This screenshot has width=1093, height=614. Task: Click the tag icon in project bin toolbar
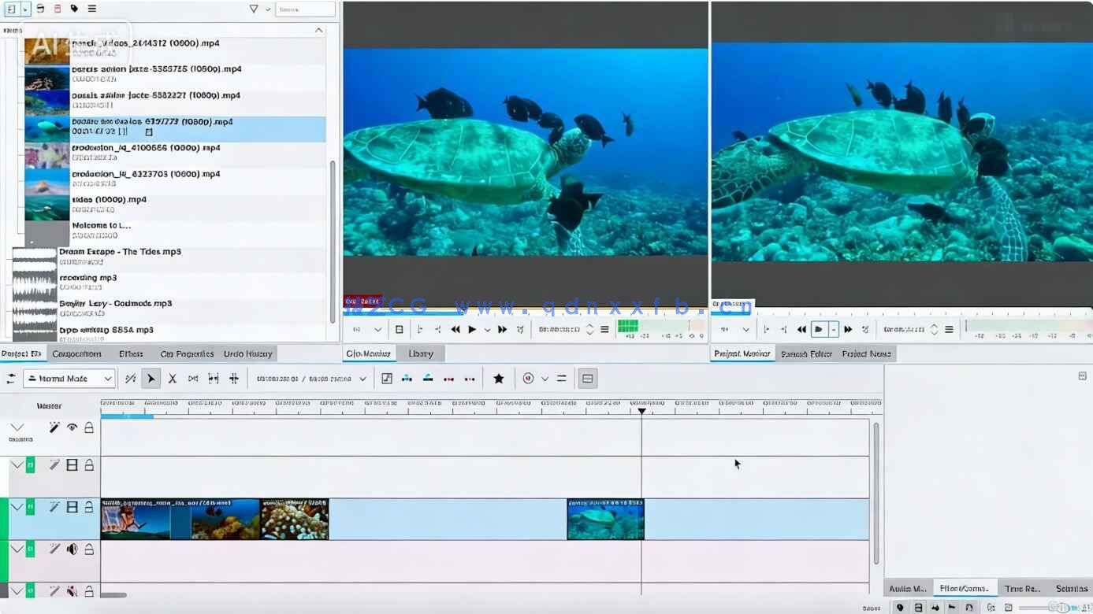[x=74, y=9]
